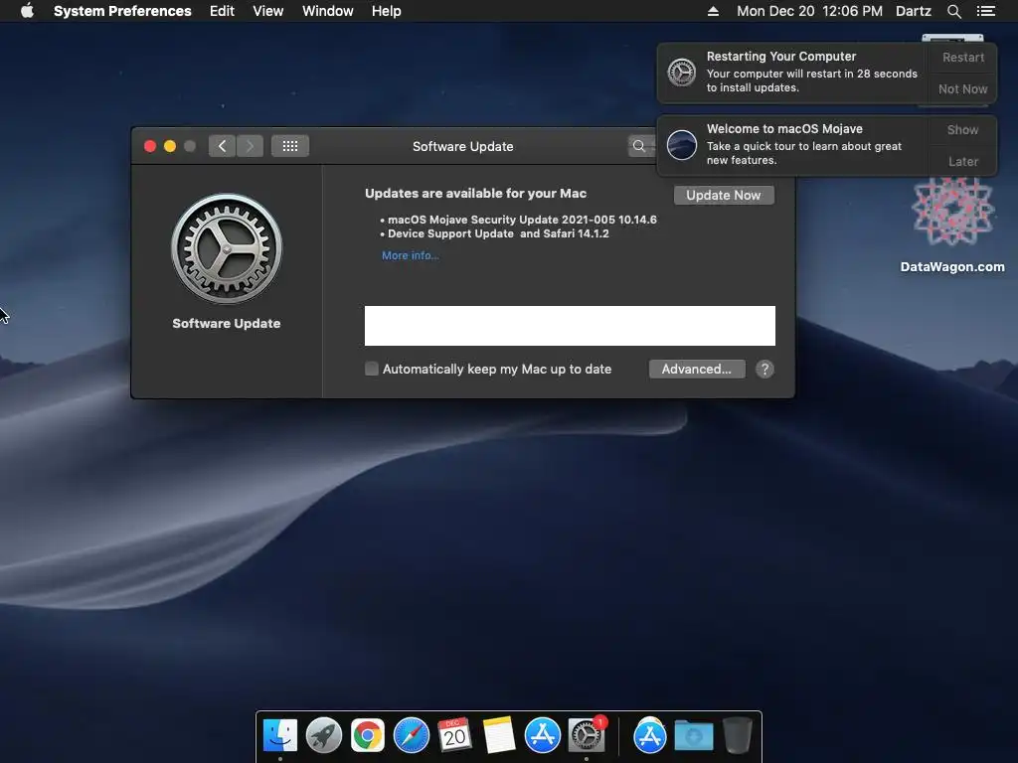Choose Not Now in restart notification
Image resolution: width=1018 pixels, height=763 pixels.
pos(962,88)
